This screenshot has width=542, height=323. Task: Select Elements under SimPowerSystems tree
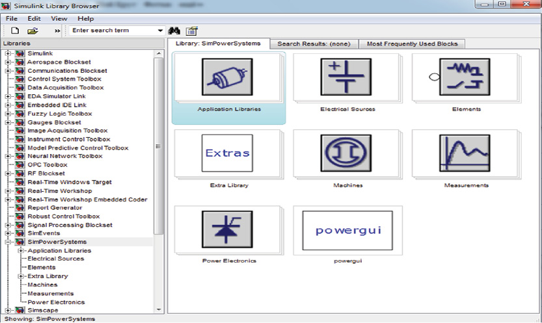(x=42, y=268)
